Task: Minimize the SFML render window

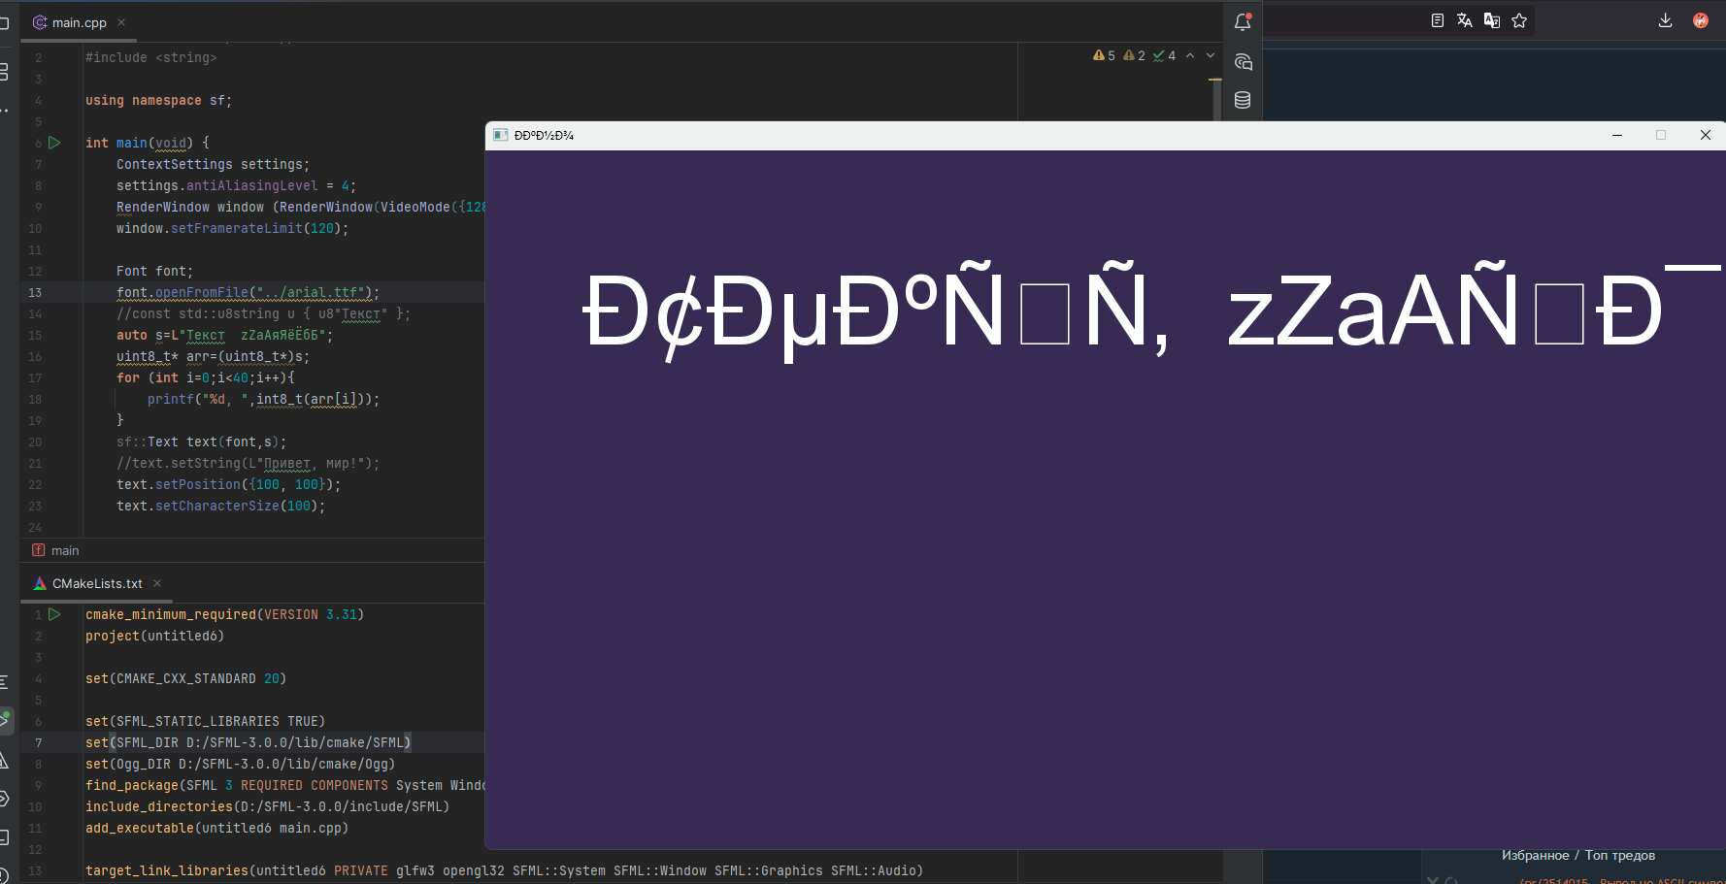Action: tap(1617, 135)
